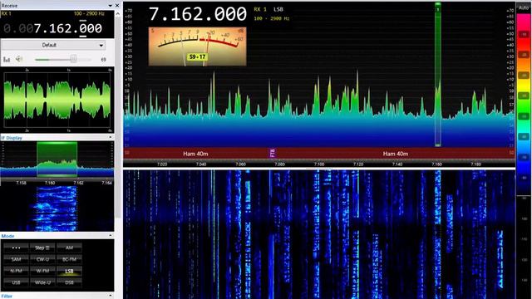The image size is (532, 299).
Task: Click the IF Display green passband
Action: [57, 159]
